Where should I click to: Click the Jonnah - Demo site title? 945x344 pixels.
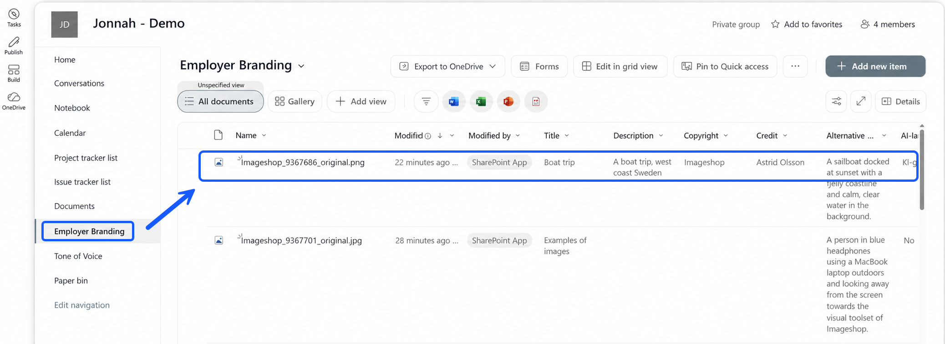pyautogui.click(x=139, y=23)
